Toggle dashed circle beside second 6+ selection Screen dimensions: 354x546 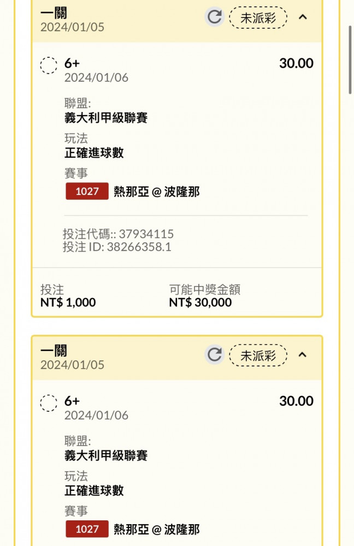(49, 403)
